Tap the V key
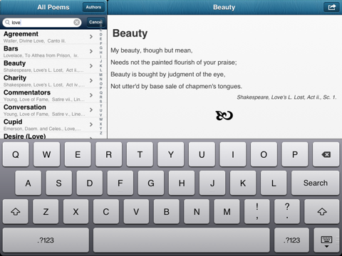 (x=136, y=211)
